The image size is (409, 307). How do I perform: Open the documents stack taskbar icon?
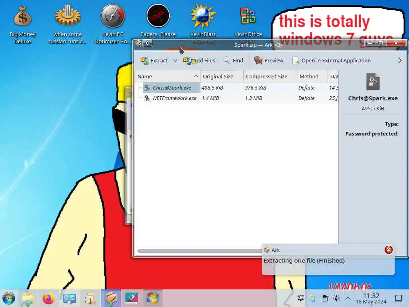pos(90,298)
